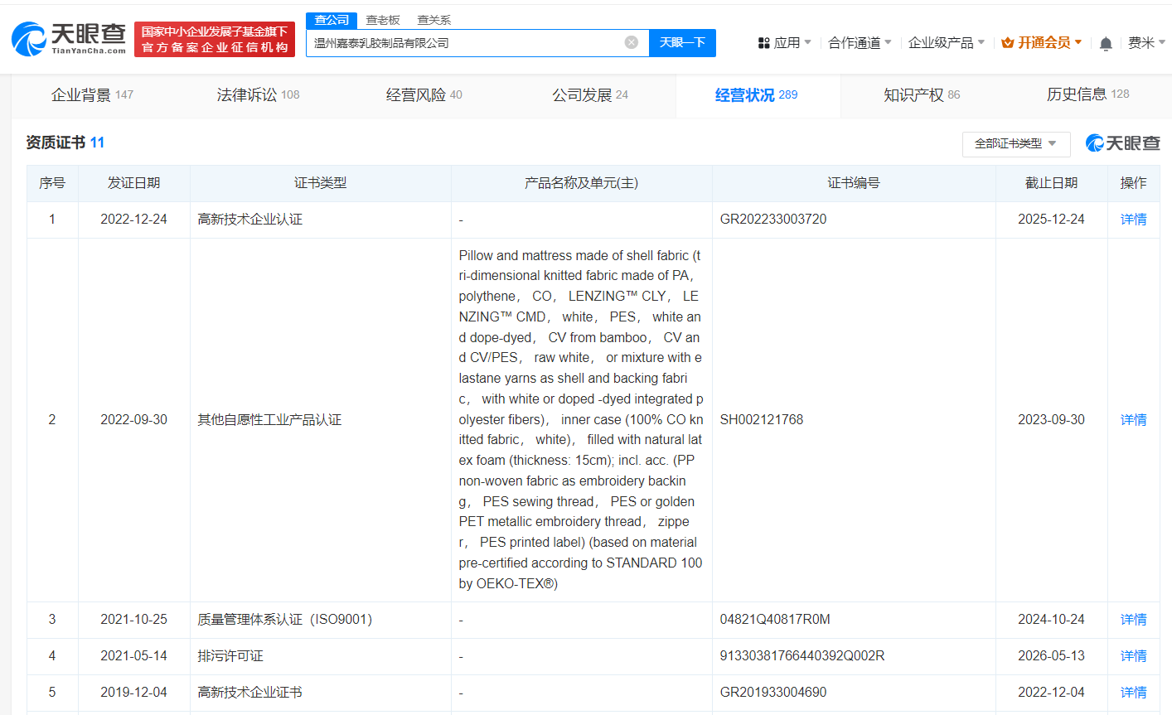This screenshot has height=715, width=1172.
Task: Open the 费米 user account menu
Action: pos(1146,42)
